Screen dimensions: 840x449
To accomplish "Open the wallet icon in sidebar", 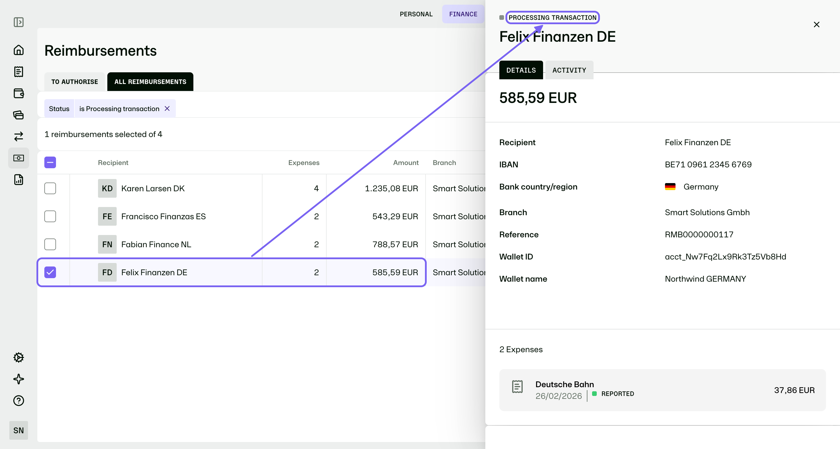I will 19,93.
